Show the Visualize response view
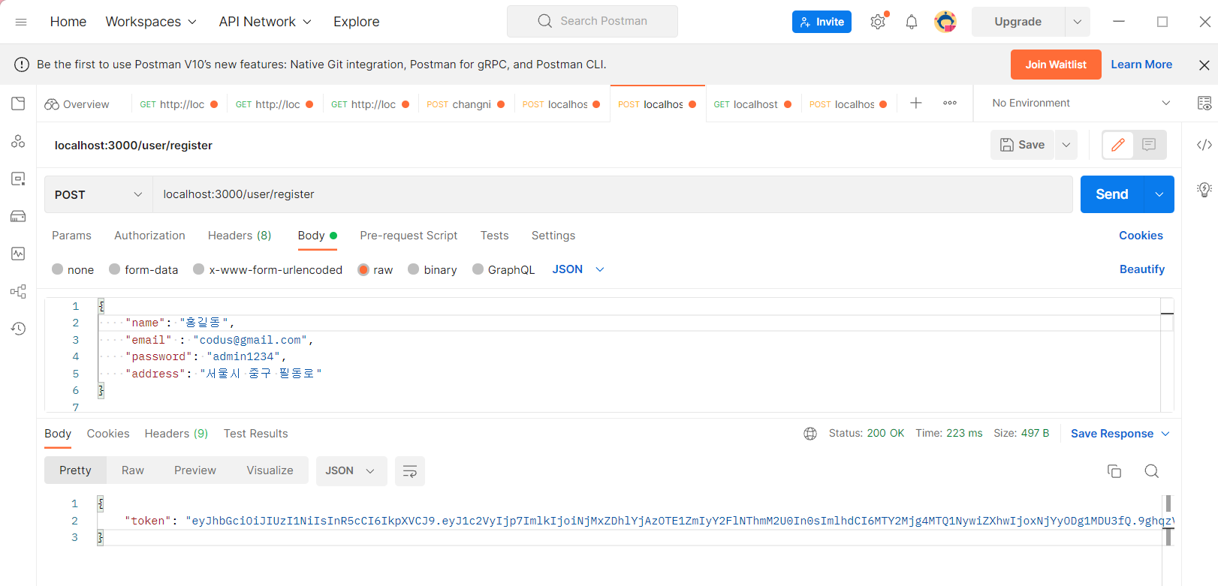This screenshot has height=586, width=1218. 270,470
